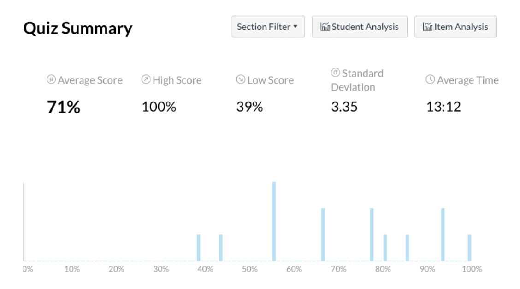Click the Item Analysis chart icon

coord(427,27)
